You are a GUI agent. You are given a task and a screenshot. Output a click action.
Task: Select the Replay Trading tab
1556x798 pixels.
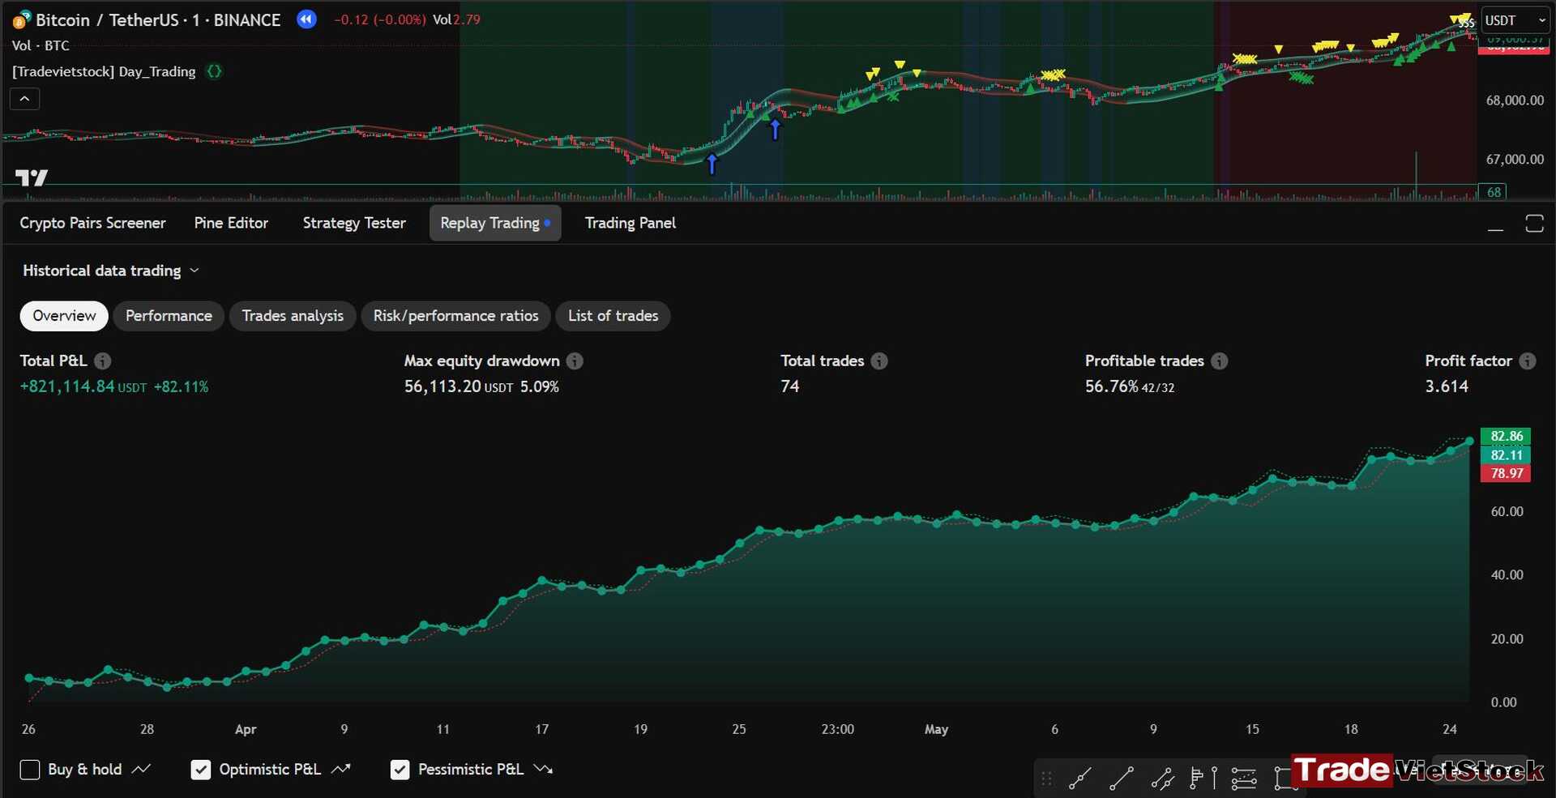[x=495, y=223]
